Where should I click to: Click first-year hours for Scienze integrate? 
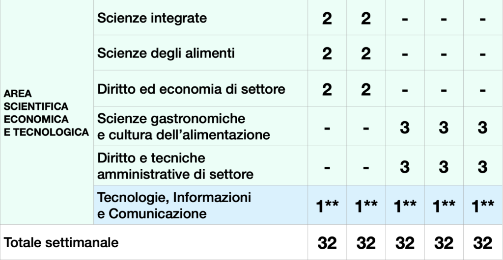point(327,19)
